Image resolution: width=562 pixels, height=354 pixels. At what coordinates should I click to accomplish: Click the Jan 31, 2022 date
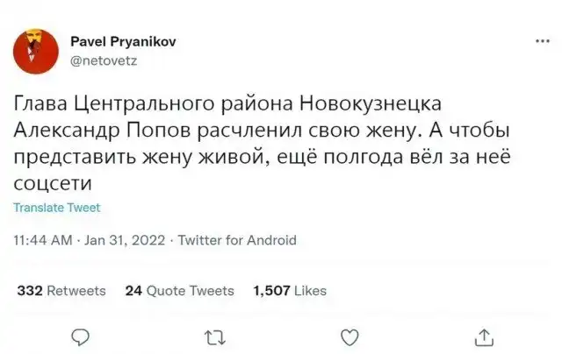tap(126, 240)
